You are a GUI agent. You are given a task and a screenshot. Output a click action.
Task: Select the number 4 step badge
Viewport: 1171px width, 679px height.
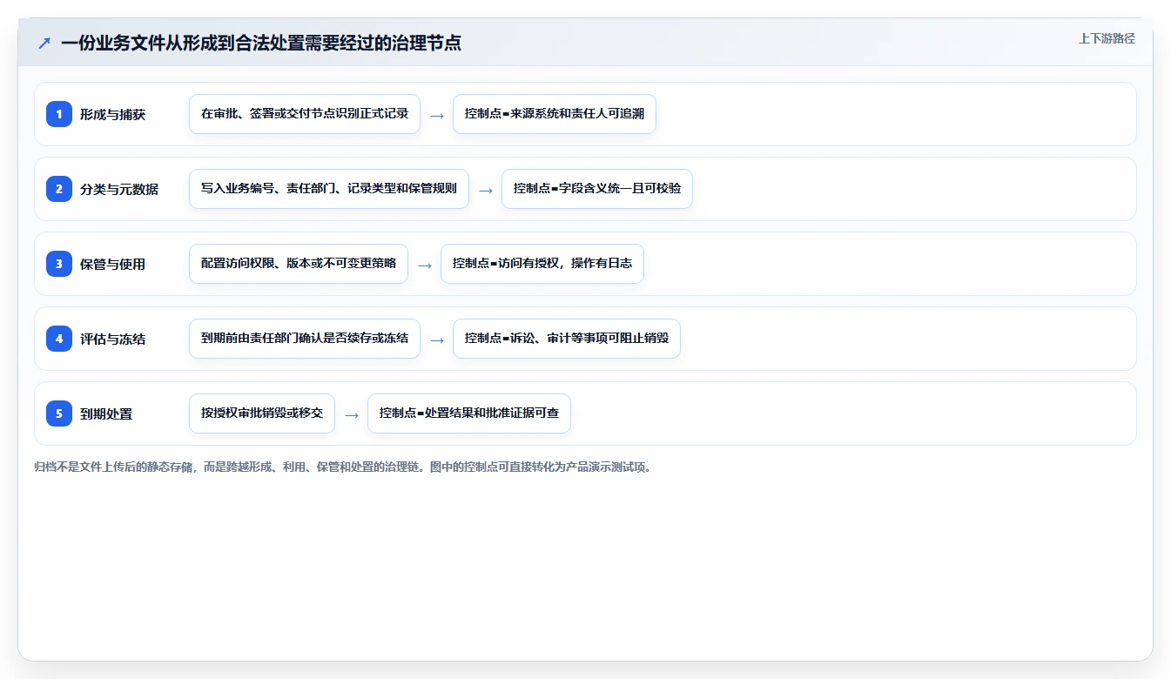59,339
